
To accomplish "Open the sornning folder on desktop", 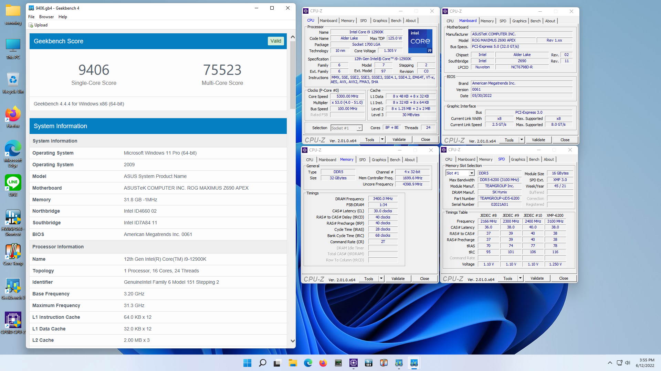I will tap(13, 15).
